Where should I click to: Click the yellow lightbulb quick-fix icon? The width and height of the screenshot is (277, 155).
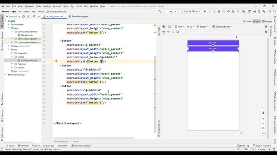point(56,61)
